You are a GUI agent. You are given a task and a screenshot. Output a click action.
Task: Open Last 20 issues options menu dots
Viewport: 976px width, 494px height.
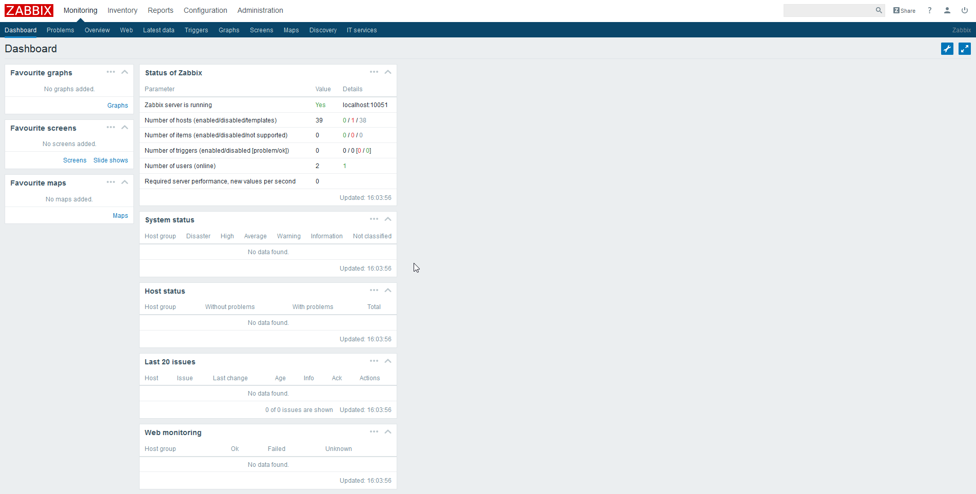tap(374, 361)
